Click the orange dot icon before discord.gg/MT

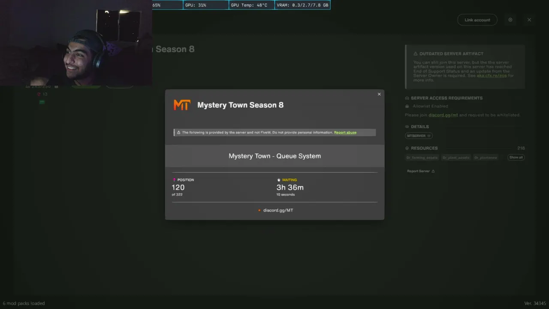[x=259, y=210]
